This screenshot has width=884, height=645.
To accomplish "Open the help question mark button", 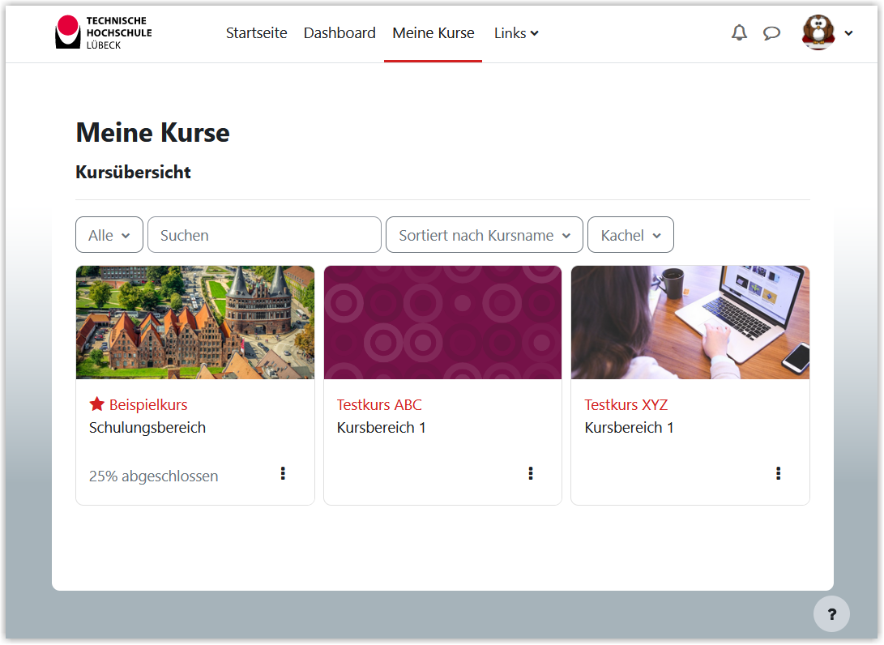I will pyautogui.click(x=831, y=614).
